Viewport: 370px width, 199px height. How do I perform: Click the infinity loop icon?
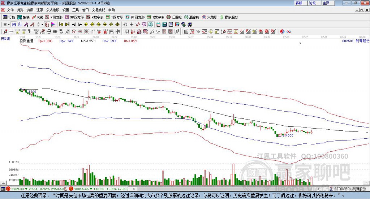pos(289,31)
